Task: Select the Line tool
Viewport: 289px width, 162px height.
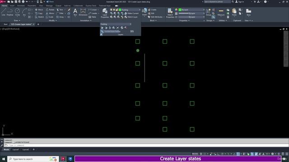Action: coord(4,12)
